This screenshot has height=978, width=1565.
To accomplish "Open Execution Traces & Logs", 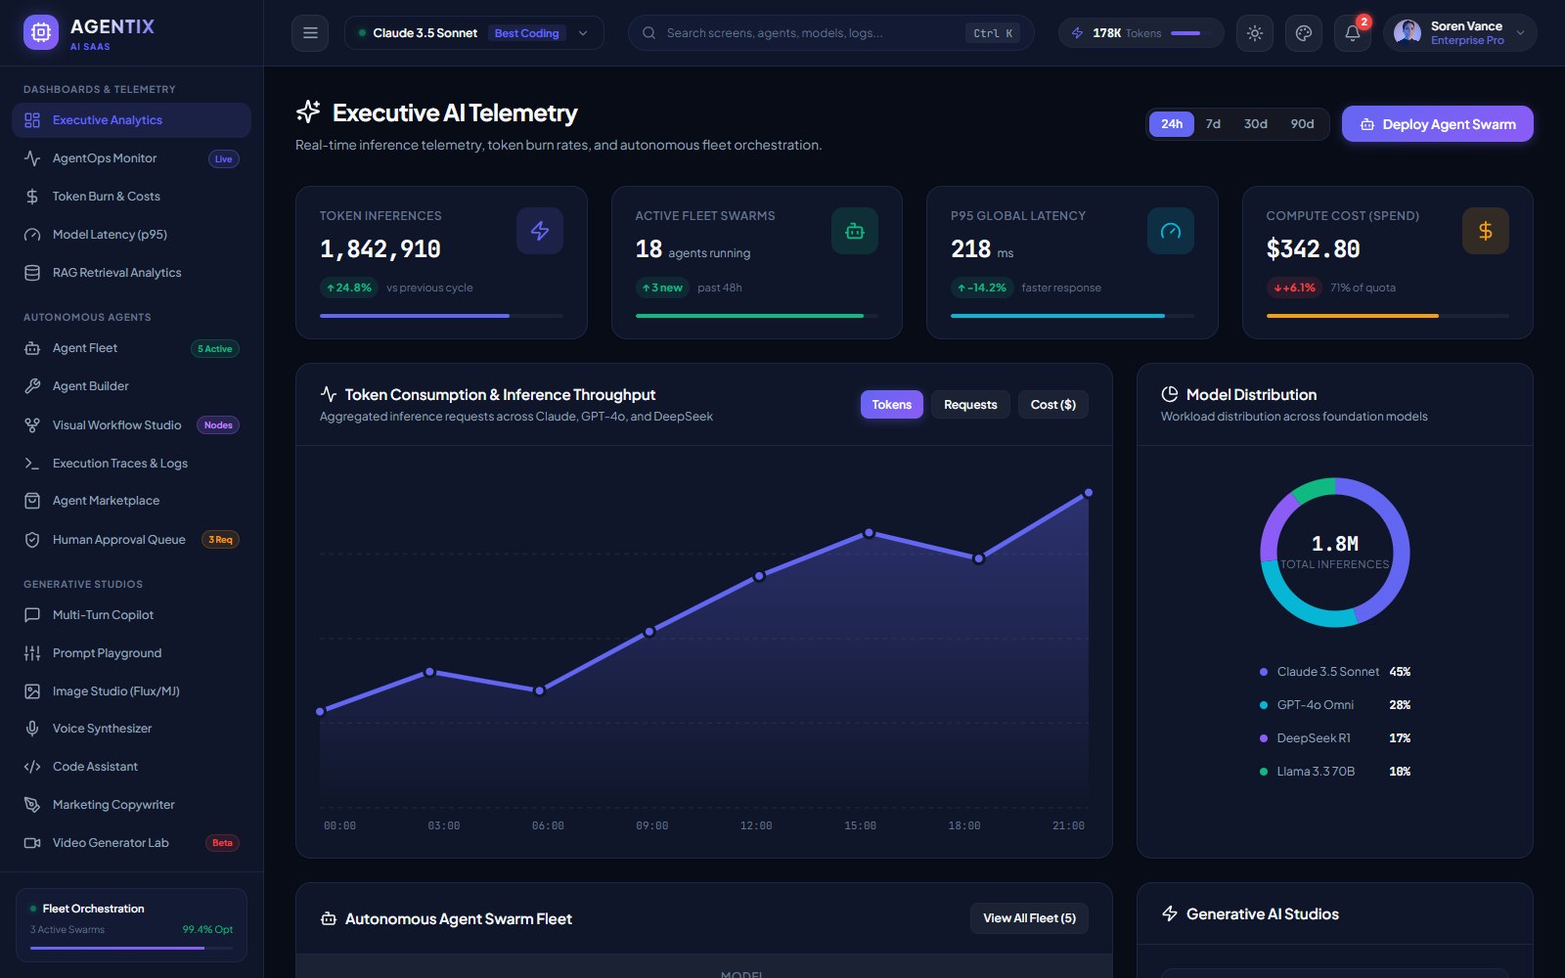I will (131, 463).
